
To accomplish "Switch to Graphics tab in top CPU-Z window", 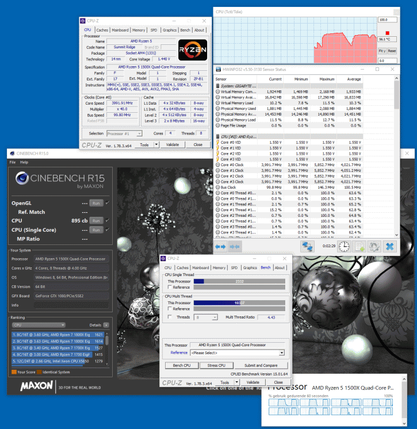I will pos(170,30).
